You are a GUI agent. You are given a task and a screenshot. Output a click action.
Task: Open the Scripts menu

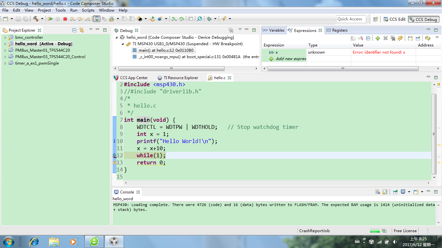tap(88, 10)
